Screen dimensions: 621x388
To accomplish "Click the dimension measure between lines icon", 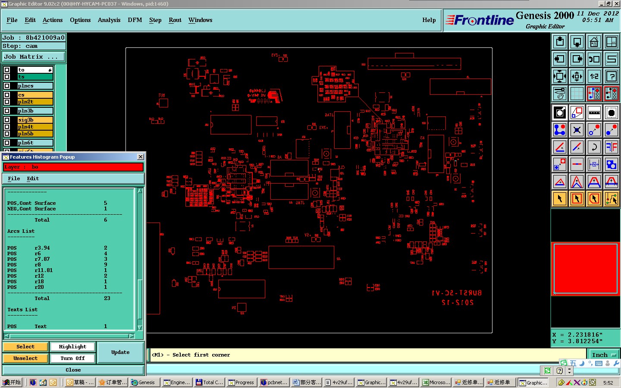I will click(594, 164).
